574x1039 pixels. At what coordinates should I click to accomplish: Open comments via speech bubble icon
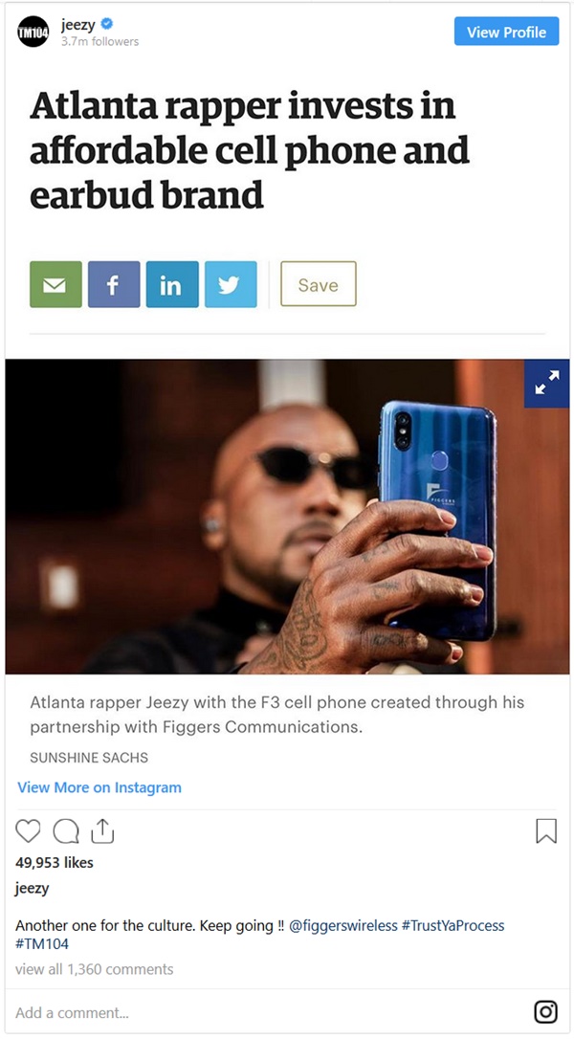point(66,831)
